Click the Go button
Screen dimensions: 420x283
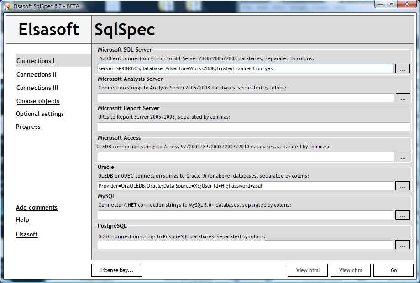pyautogui.click(x=394, y=270)
